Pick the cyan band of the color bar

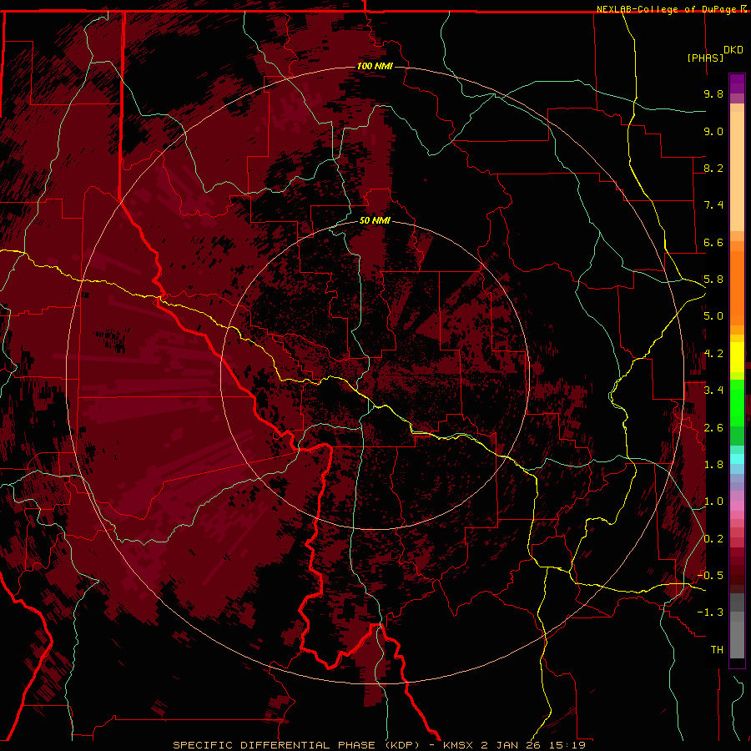(737, 459)
